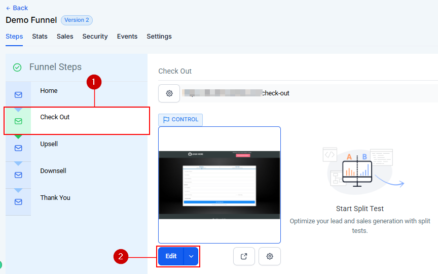Open the Sales tab
Screen dimensions: 438x274
[65, 37]
